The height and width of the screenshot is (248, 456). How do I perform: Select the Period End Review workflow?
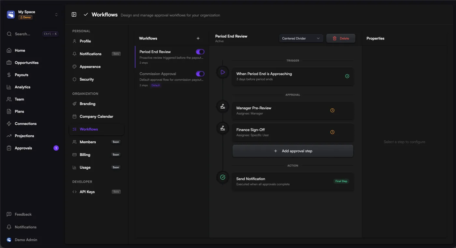172,57
